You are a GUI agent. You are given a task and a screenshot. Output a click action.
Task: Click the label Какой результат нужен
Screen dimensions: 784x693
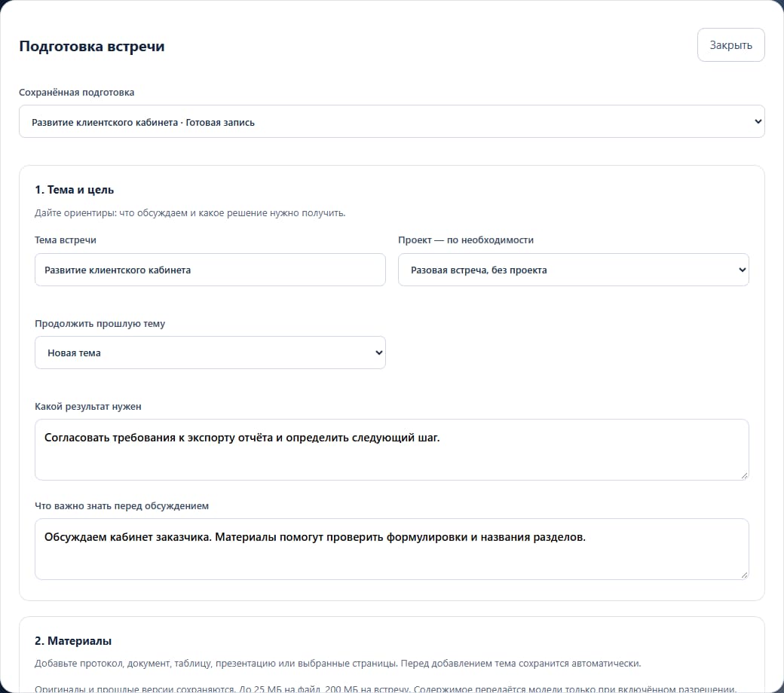[88, 407]
